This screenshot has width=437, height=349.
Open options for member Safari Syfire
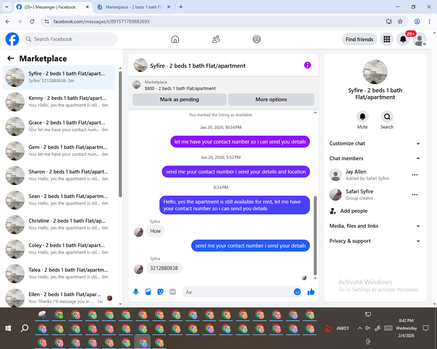415,195
